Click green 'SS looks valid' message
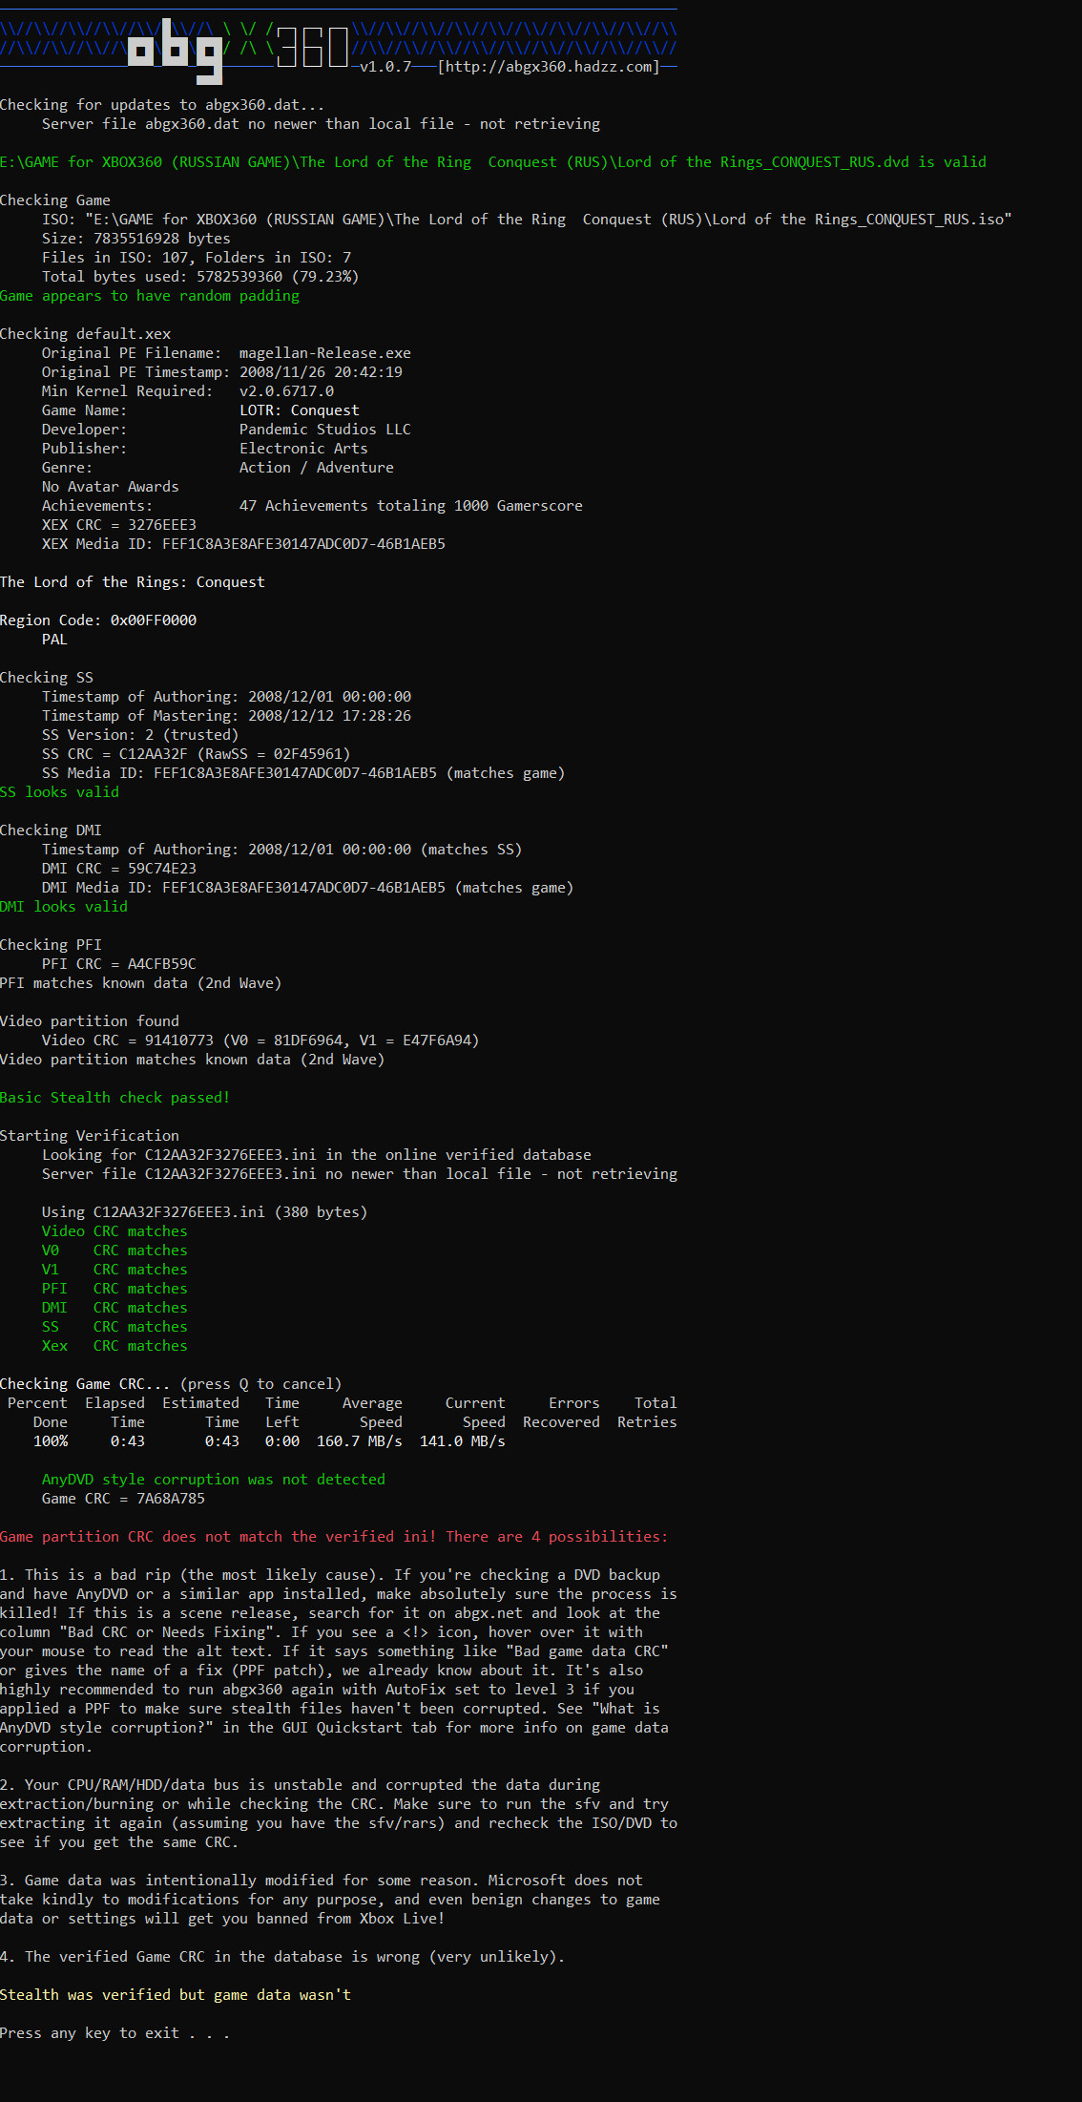 pos(59,792)
